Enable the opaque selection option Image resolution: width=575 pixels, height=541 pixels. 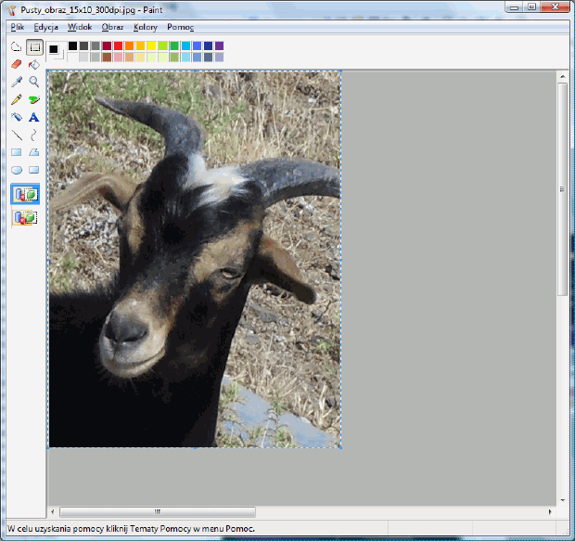point(25,194)
